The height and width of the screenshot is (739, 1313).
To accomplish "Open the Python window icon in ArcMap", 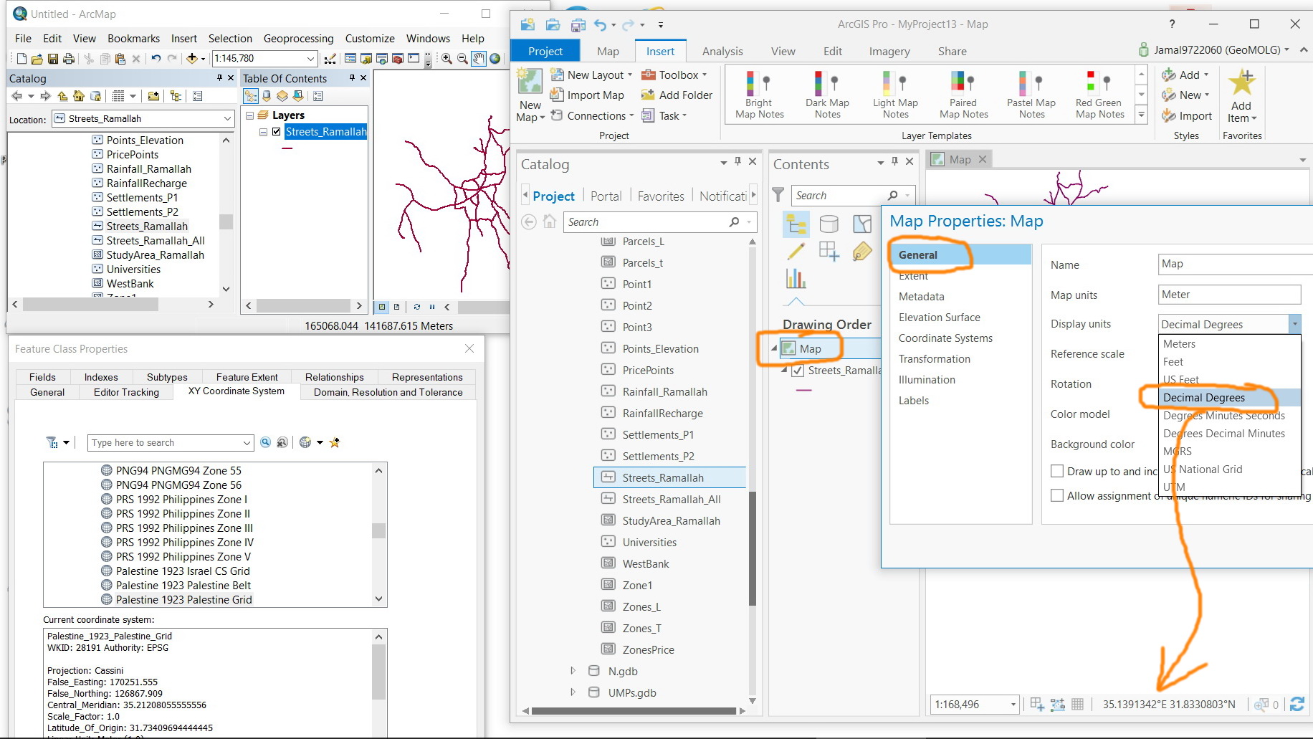I will (414, 59).
